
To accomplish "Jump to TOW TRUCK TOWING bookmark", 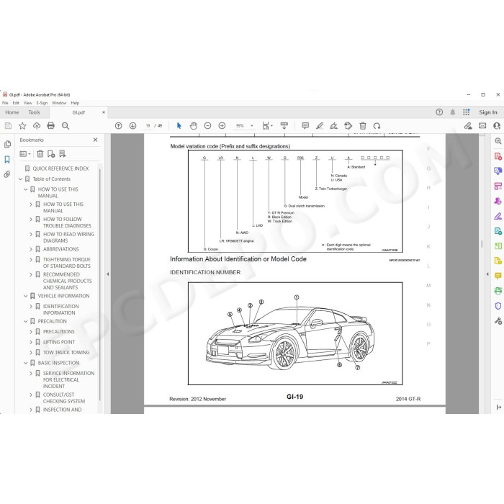I will [66, 353].
